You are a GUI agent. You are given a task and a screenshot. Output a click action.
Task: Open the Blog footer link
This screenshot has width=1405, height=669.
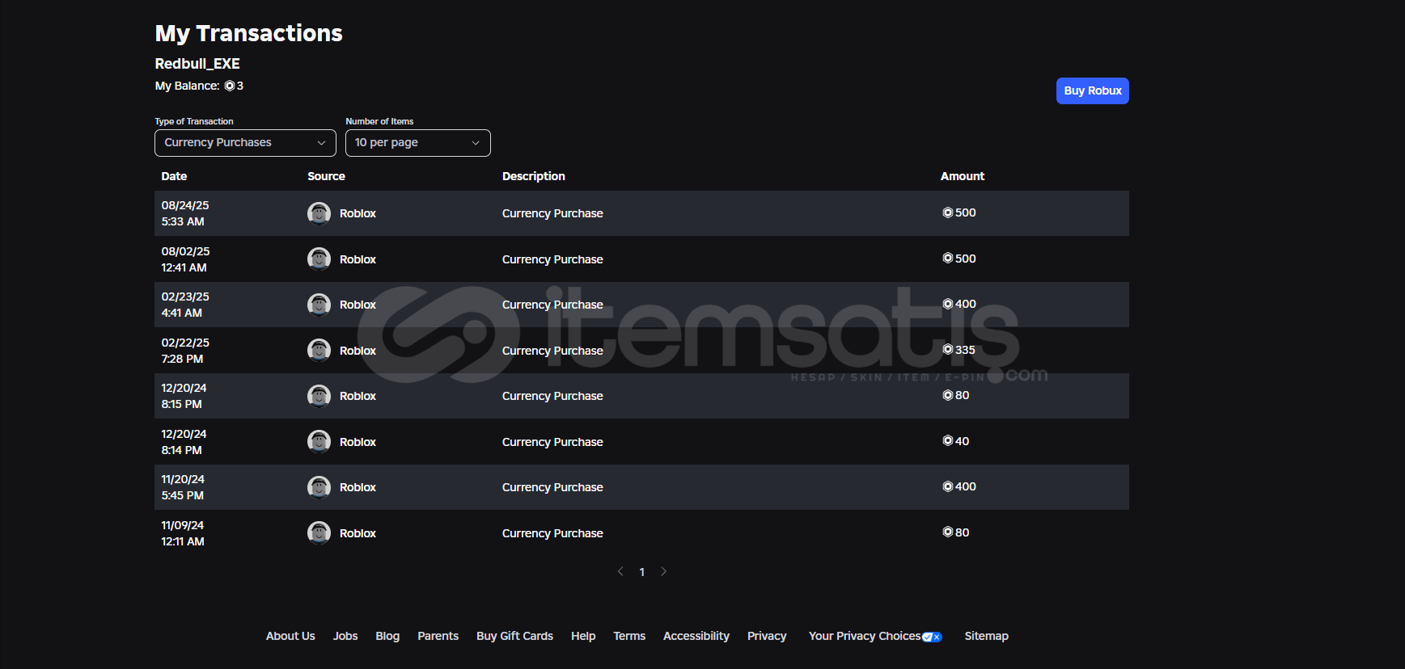point(387,636)
